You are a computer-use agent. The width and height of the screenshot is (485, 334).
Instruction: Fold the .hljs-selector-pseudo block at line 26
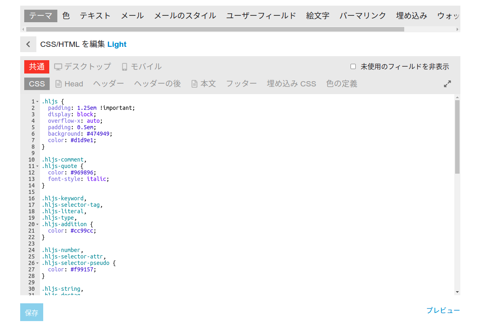tap(38, 263)
